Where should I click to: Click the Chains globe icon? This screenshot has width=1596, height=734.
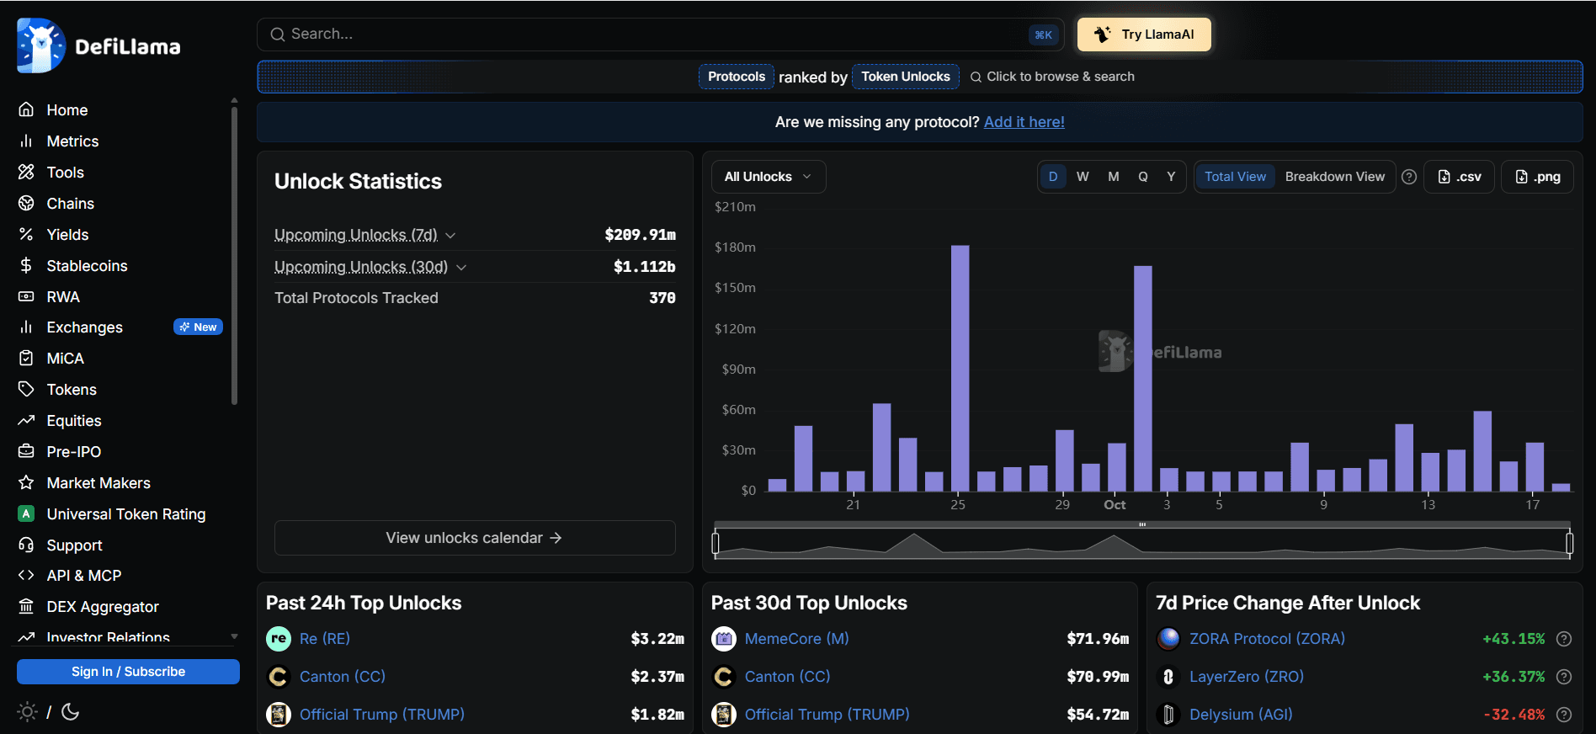pos(26,203)
